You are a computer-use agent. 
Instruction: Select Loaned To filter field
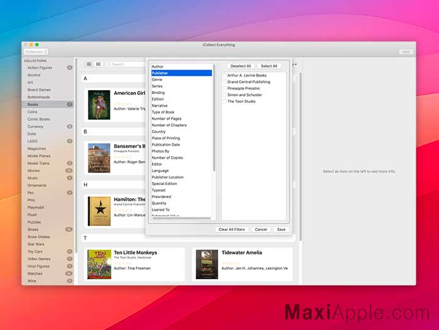[x=181, y=210]
